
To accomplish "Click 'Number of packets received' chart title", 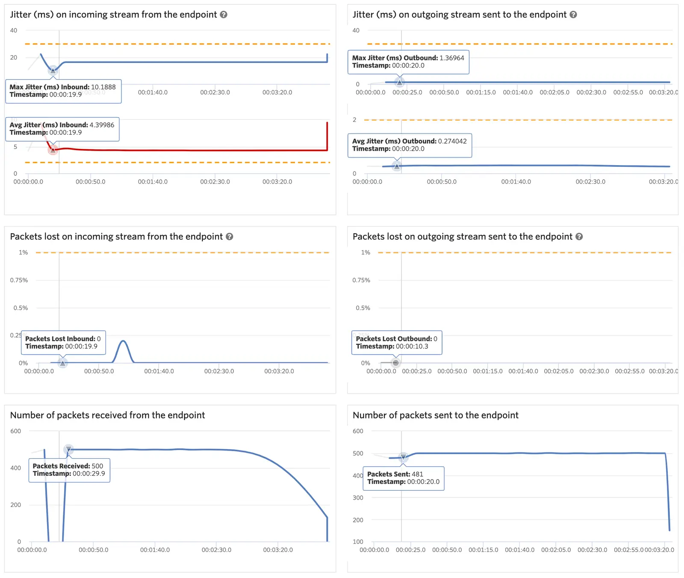I will click(107, 415).
